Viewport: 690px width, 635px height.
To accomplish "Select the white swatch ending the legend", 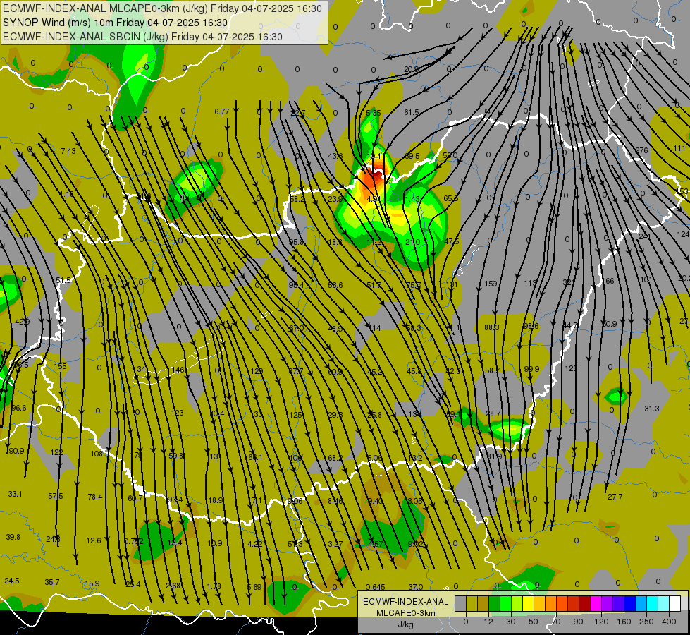I will pos(675,604).
